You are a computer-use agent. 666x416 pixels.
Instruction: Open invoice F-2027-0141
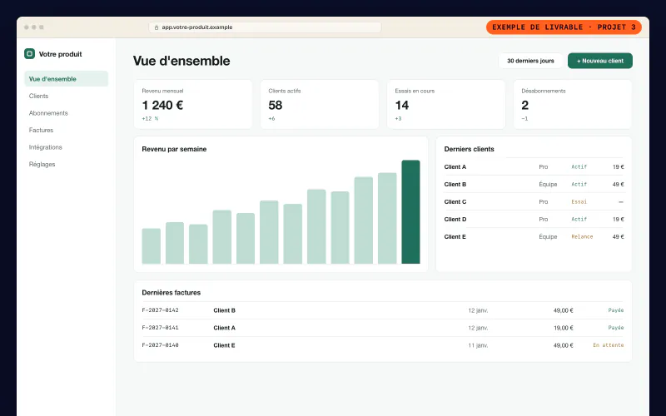pyautogui.click(x=160, y=328)
